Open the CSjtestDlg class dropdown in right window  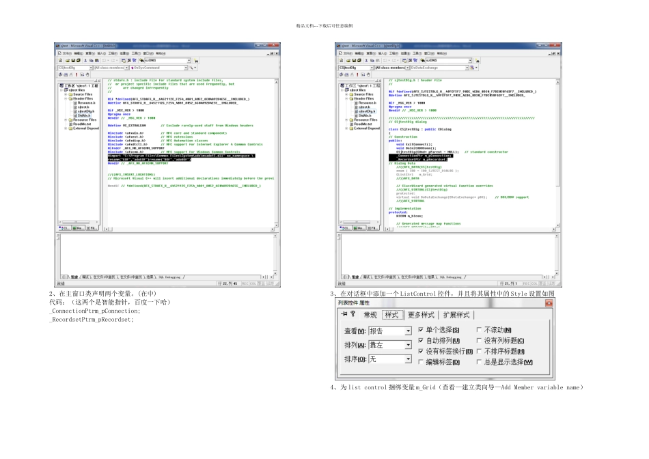(372, 68)
